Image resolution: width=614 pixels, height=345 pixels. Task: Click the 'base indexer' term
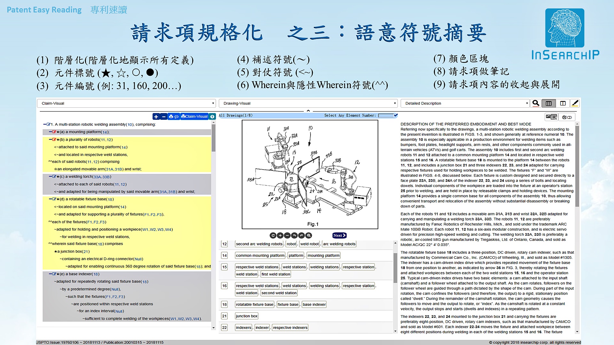click(314, 304)
